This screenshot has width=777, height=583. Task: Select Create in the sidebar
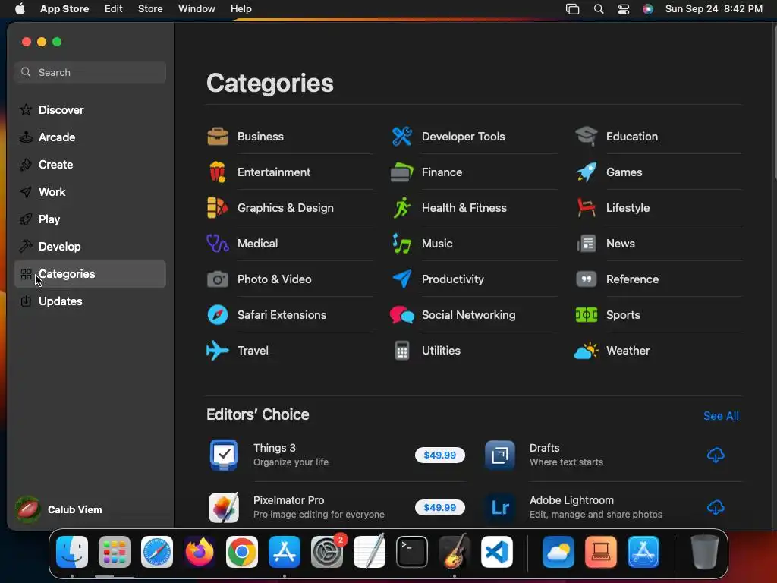point(90,165)
